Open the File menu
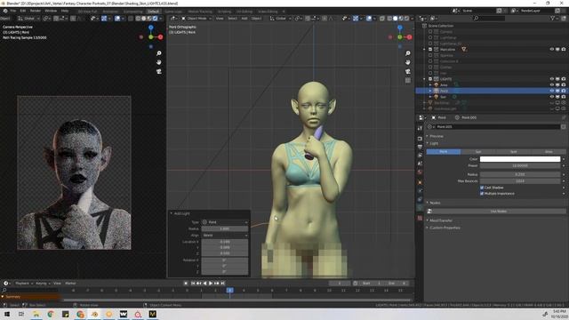This screenshot has height=320, width=569. pyautogui.click(x=13, y=11)
